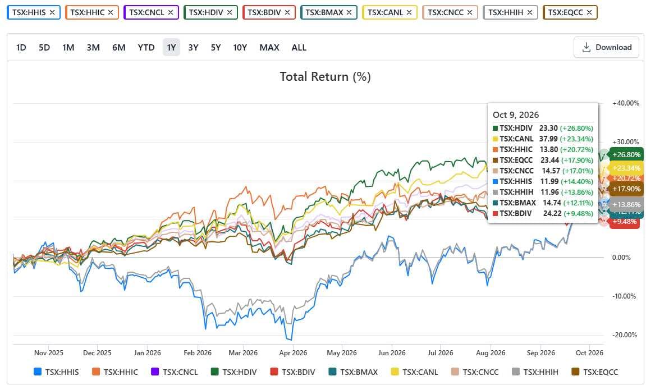Switch to YTD time range
Viewport: 646px width, 385px height.
click(x=146, y=47)
